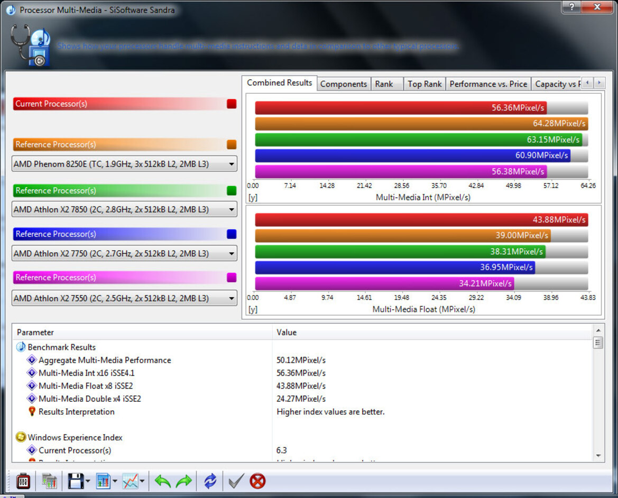
Task: Click the magenta 34.21MPixel/s Float bar
Action: click(385, 283)
